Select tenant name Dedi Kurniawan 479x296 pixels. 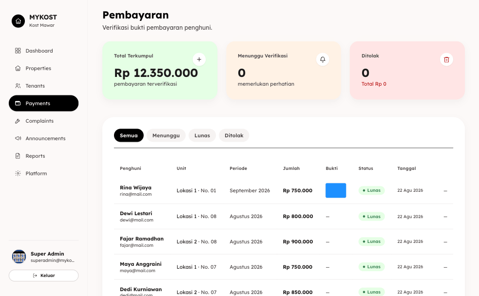[x=141, y=289]
